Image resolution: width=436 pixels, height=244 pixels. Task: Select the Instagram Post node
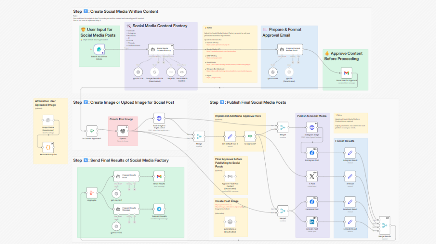[312, 153]
